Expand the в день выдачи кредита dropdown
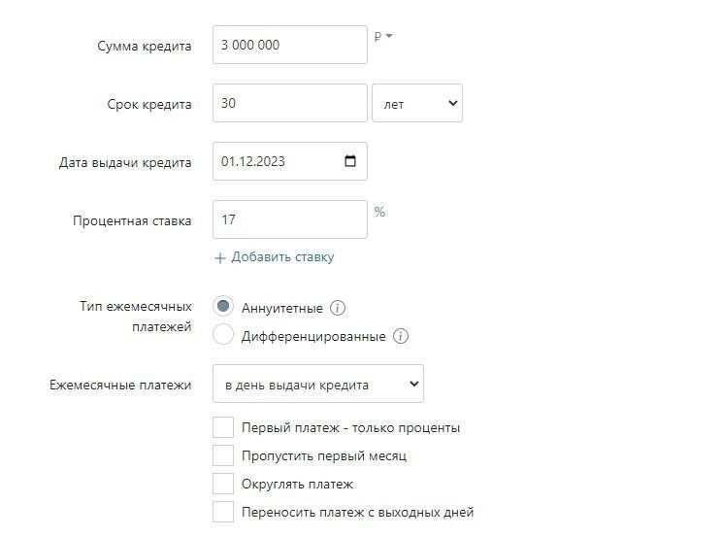This screenshot has height=537, width=722. click(318, 384)
